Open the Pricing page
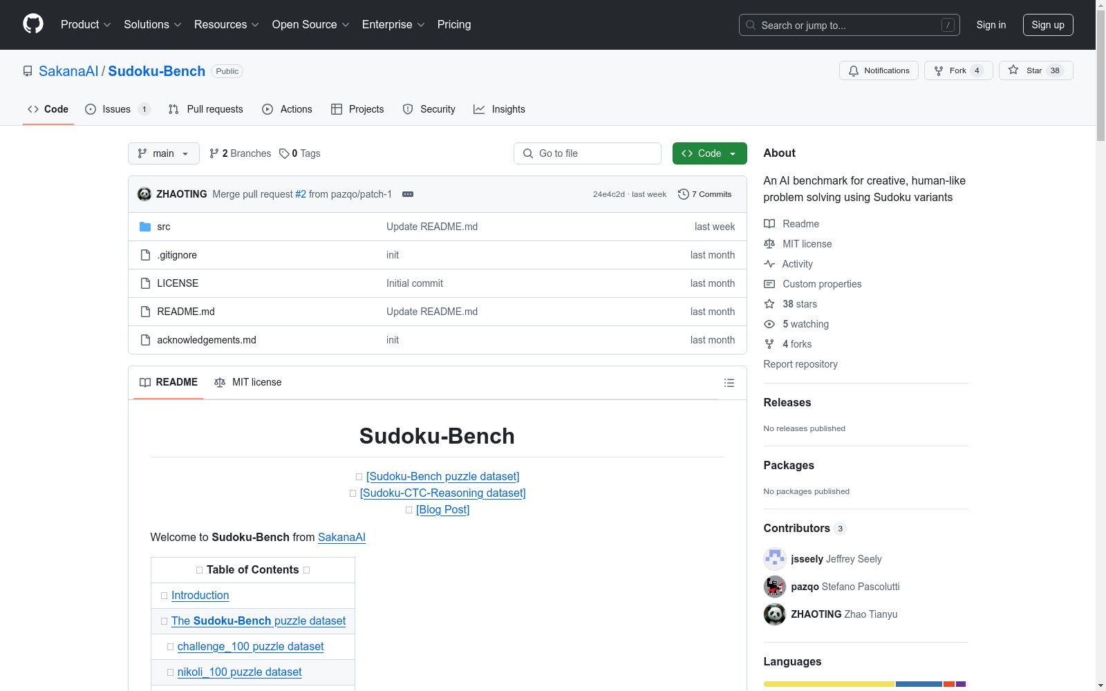This screenshot has height=691, width=1106. (x=454, y=25)
